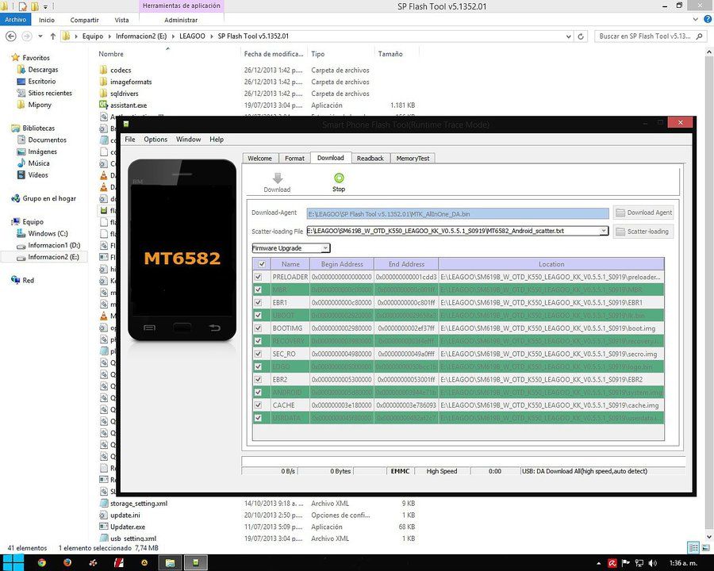Toggle the select-all checkbox in table header
The image size is (714, 571).
coord(262,264)
